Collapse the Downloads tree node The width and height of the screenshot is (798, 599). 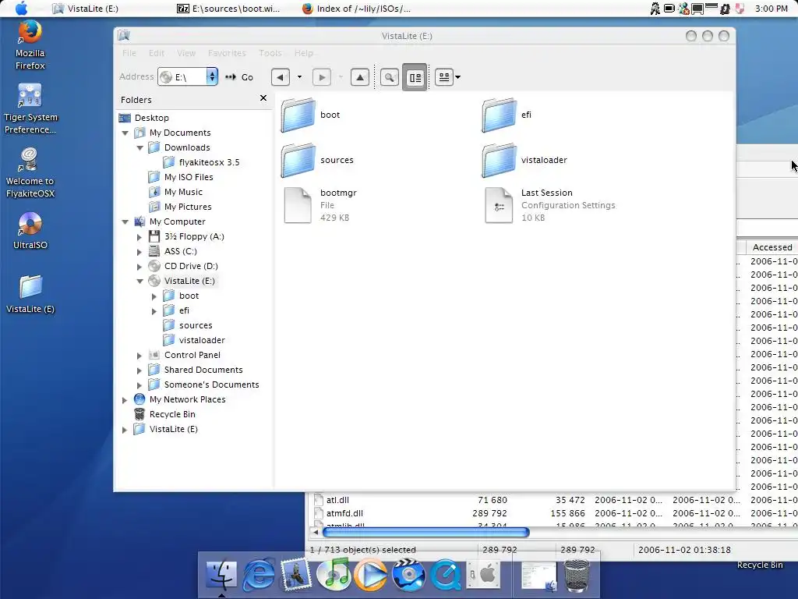(x=140, y=147)
